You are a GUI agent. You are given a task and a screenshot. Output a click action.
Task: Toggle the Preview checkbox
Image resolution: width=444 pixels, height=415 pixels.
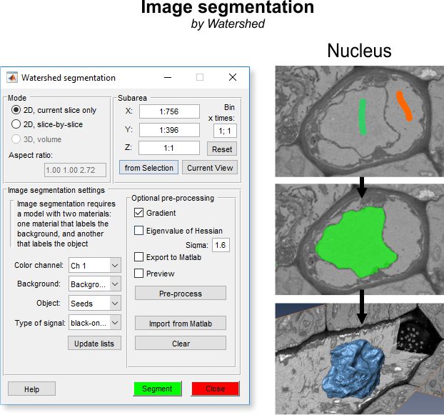click(x=139, y=273)
